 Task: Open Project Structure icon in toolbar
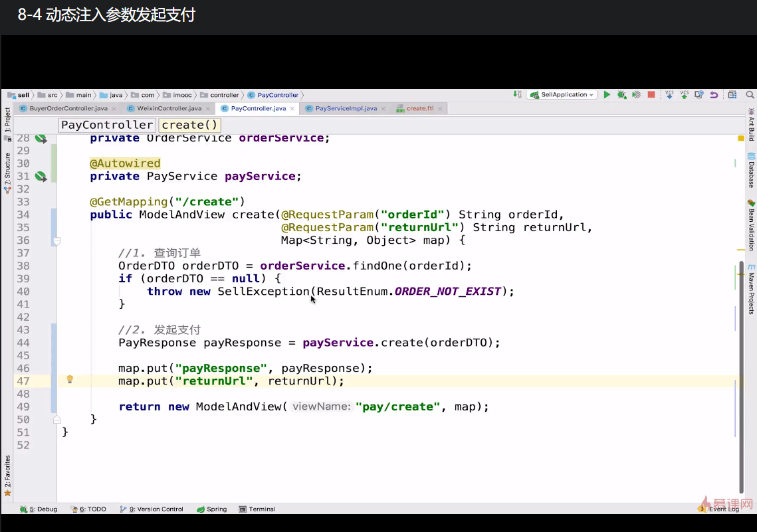pyautogui.click(x=732, y=94)
